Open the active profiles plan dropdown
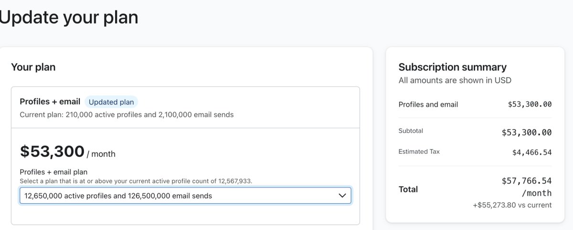 [185, 196]
